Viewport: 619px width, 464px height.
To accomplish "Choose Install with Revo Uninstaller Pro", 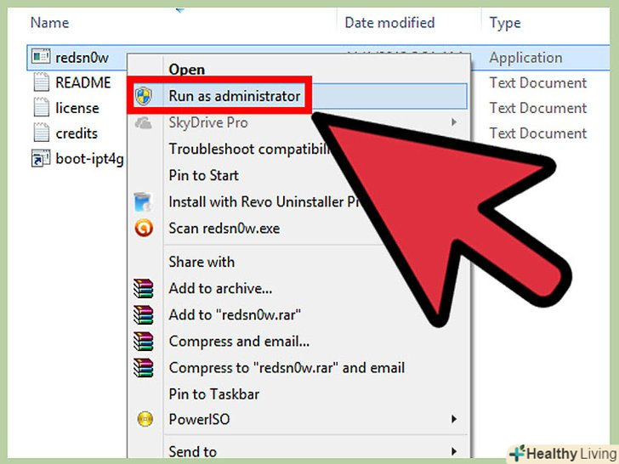I will point(264,201).
